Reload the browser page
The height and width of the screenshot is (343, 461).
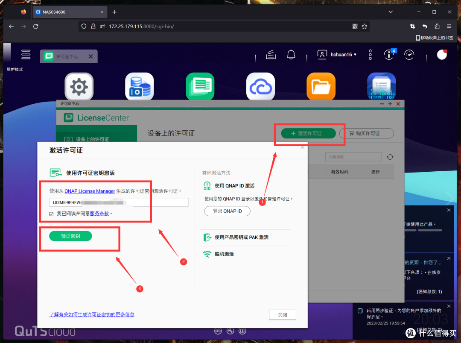click(x=35, y=26)
